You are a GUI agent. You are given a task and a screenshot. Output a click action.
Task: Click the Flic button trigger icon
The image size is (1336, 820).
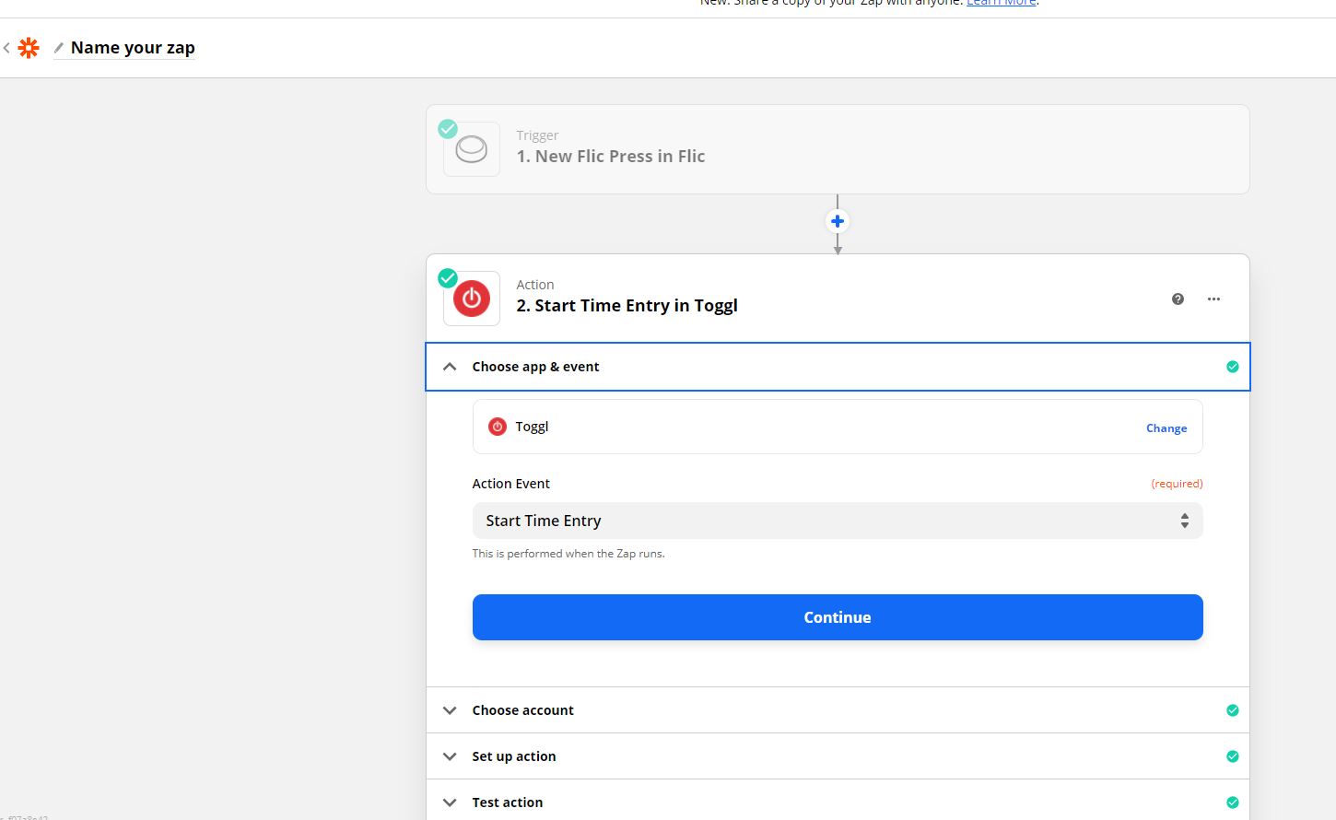click(471, 149)
